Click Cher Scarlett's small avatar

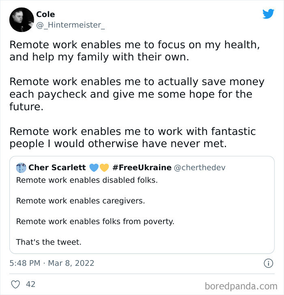pyautogui.click(x=21, y=168)
